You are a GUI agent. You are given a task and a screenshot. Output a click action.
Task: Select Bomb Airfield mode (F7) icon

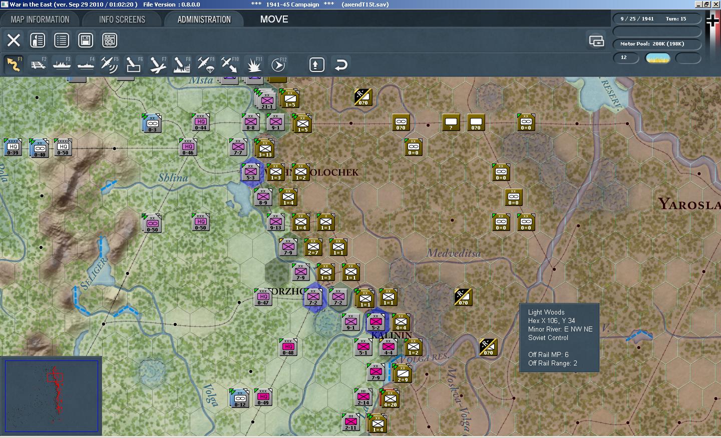(158, 64)
